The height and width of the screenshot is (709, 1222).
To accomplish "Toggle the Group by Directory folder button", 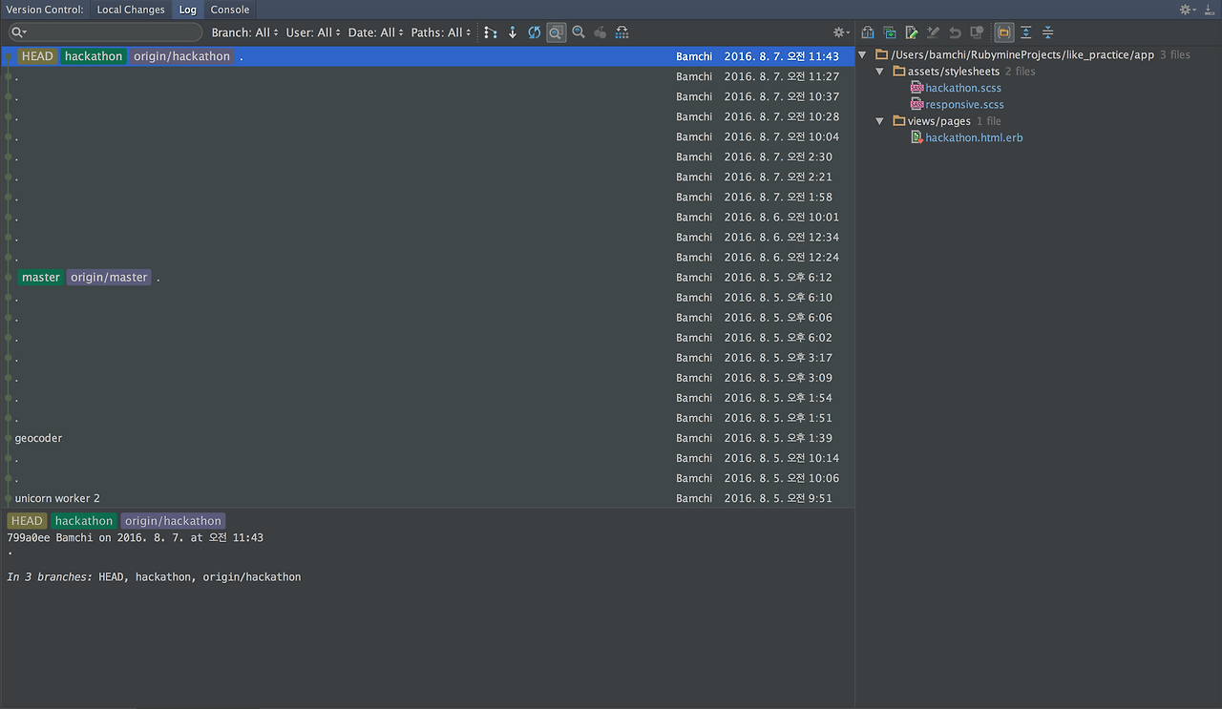I will pos(1004,32).
